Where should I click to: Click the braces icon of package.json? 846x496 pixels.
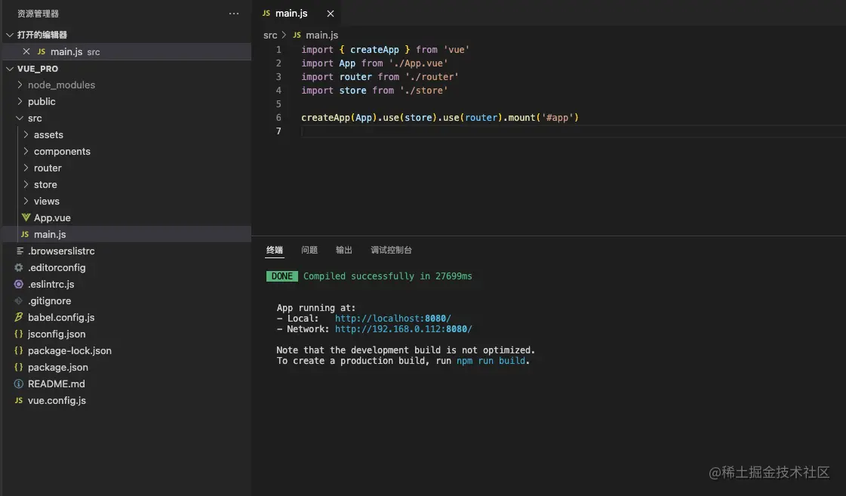[19, 367]
